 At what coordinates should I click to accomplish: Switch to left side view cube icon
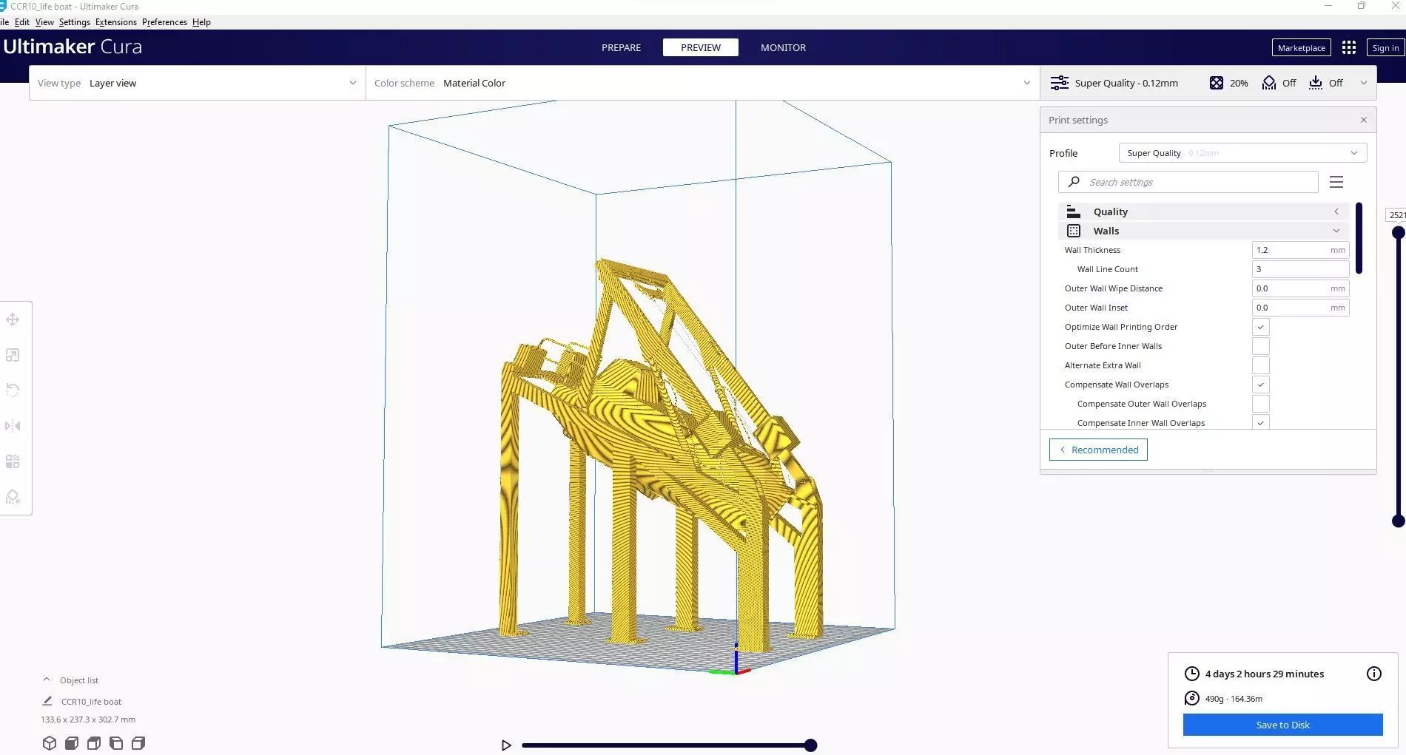coord(116,743)
